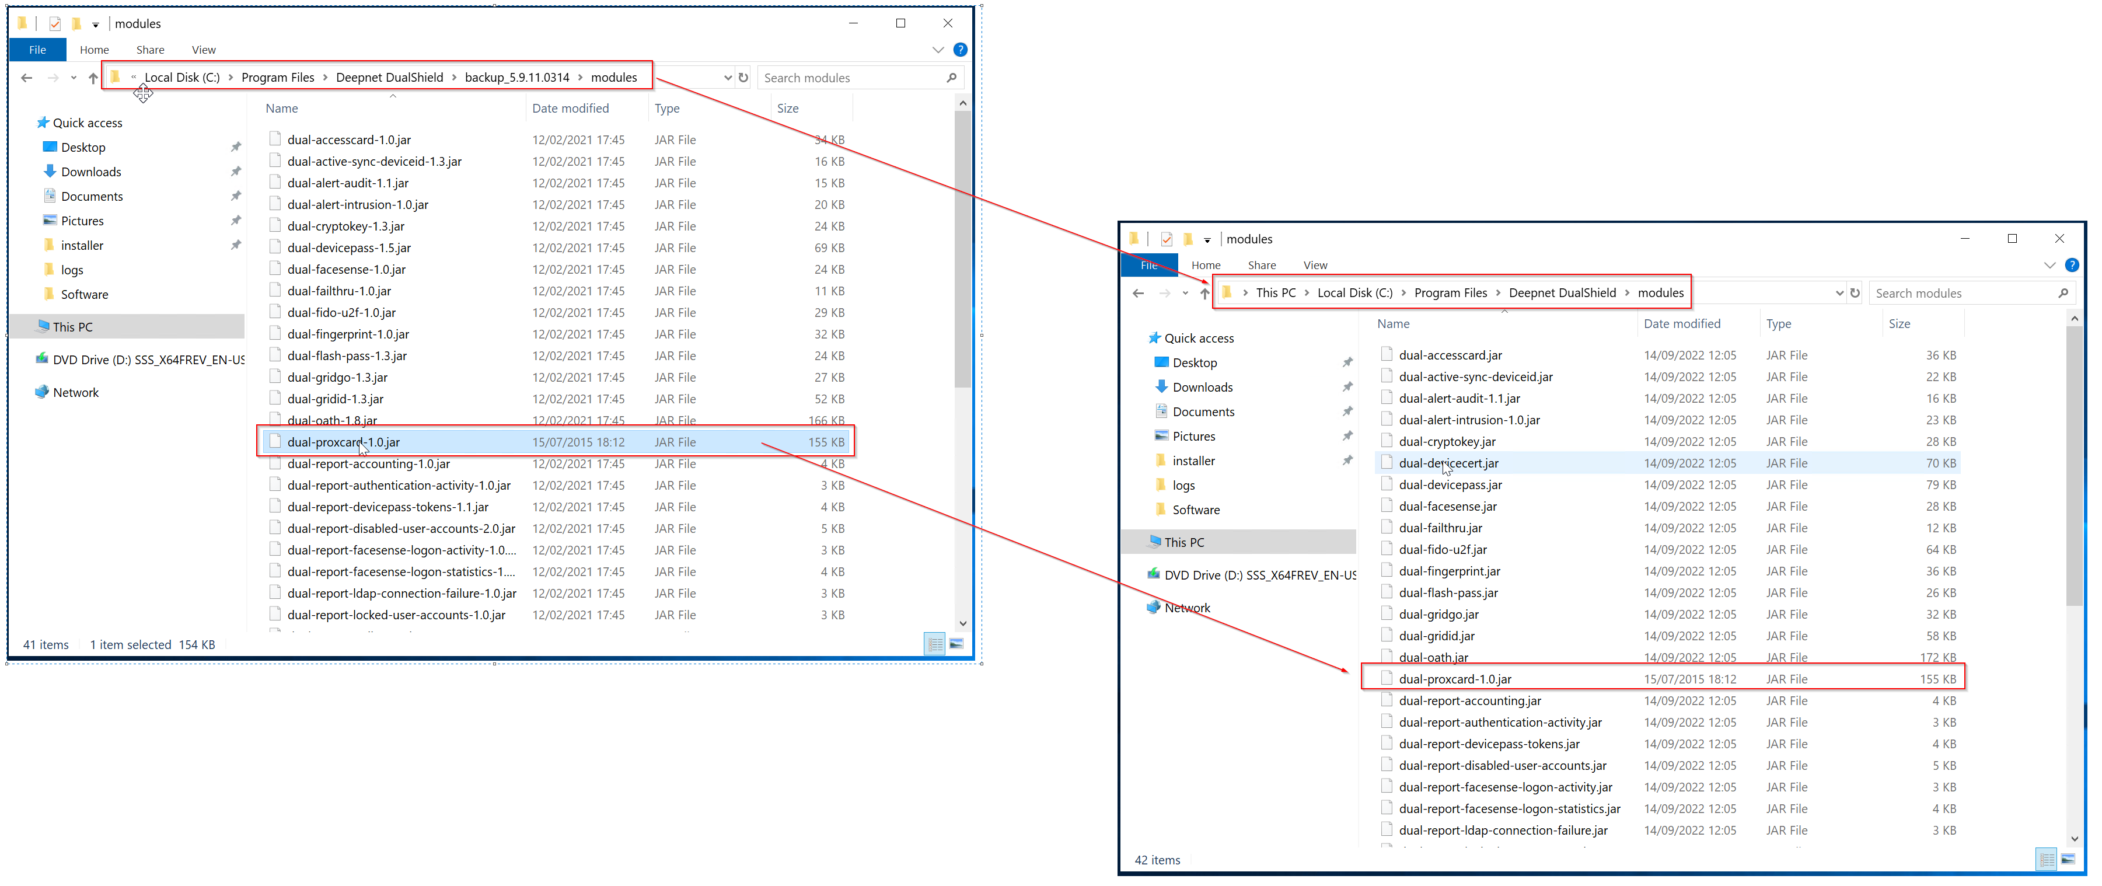Click the refresh icon in left window address bar
This screenshot has height=886, width=2102.
point(743,78)
